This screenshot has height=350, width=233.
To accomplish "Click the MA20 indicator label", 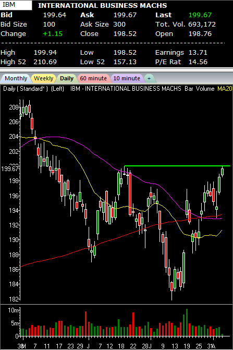I will 225,89.
